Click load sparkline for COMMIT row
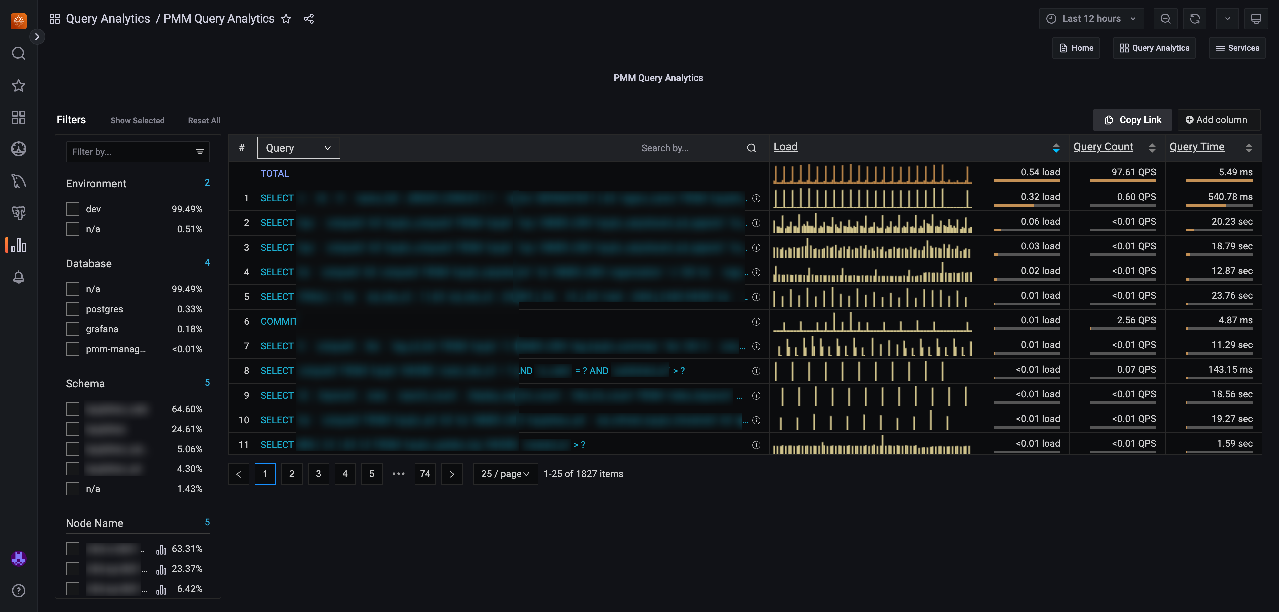The width and height of the screenshot is (1279, 612). click(x=872, y=321)
